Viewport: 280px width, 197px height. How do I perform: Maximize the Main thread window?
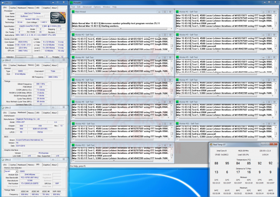pos(164,12)
